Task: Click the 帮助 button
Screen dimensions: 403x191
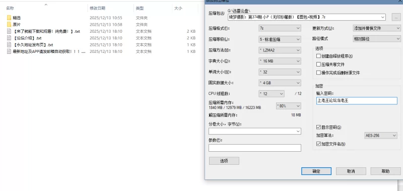Action: pyautogui.click(x=385, y=171)
